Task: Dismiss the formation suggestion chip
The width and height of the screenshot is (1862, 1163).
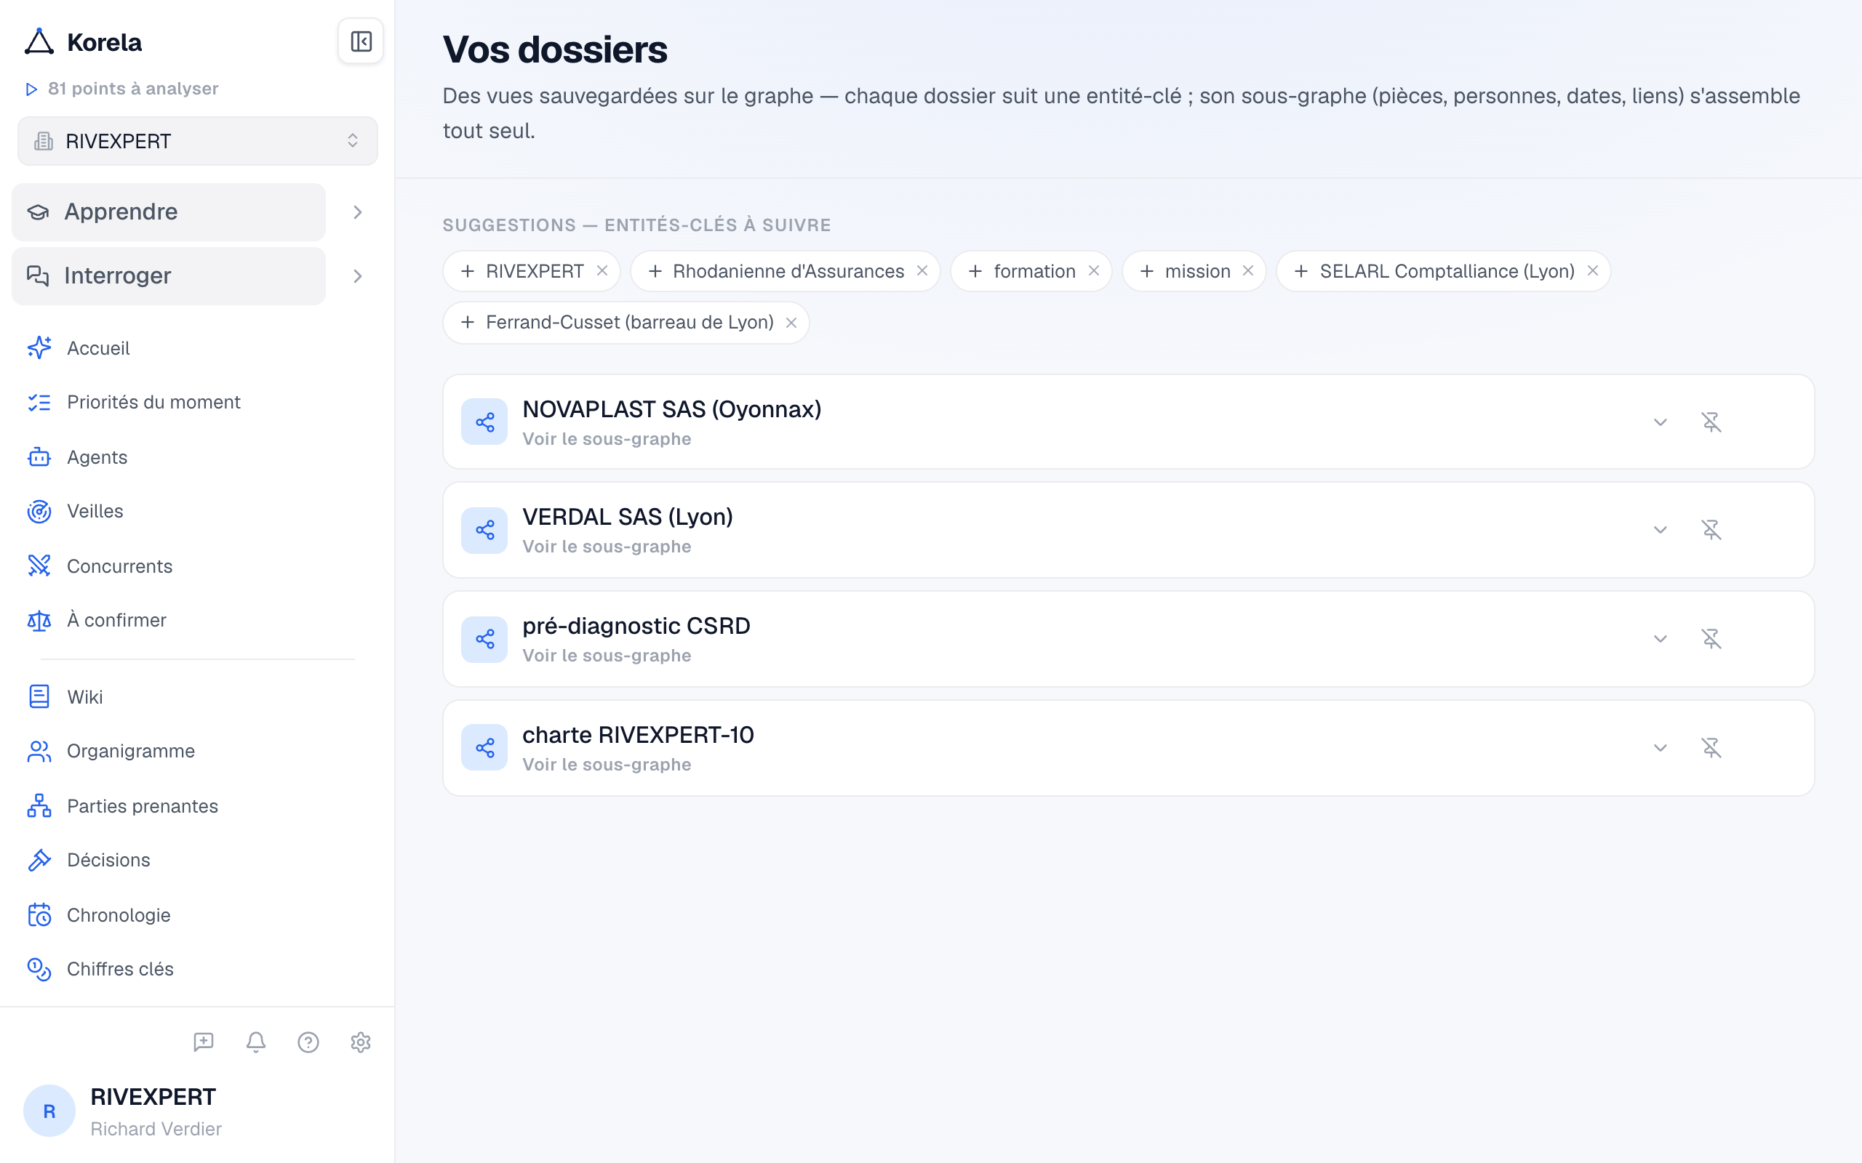Action: coord(1093,270)
